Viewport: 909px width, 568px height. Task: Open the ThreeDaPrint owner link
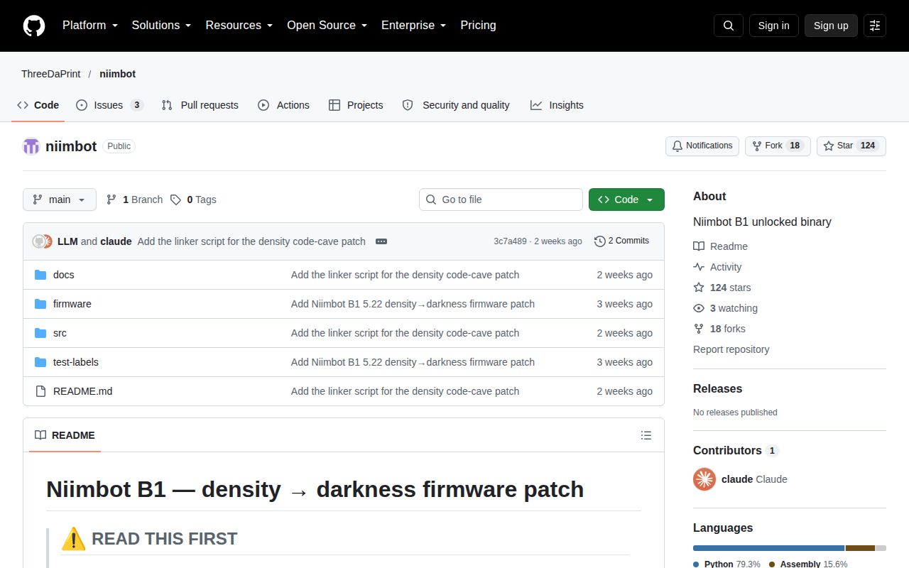pos(51,74)
